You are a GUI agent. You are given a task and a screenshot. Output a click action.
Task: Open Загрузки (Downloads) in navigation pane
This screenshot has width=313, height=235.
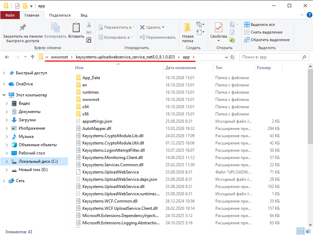(27, 120)
